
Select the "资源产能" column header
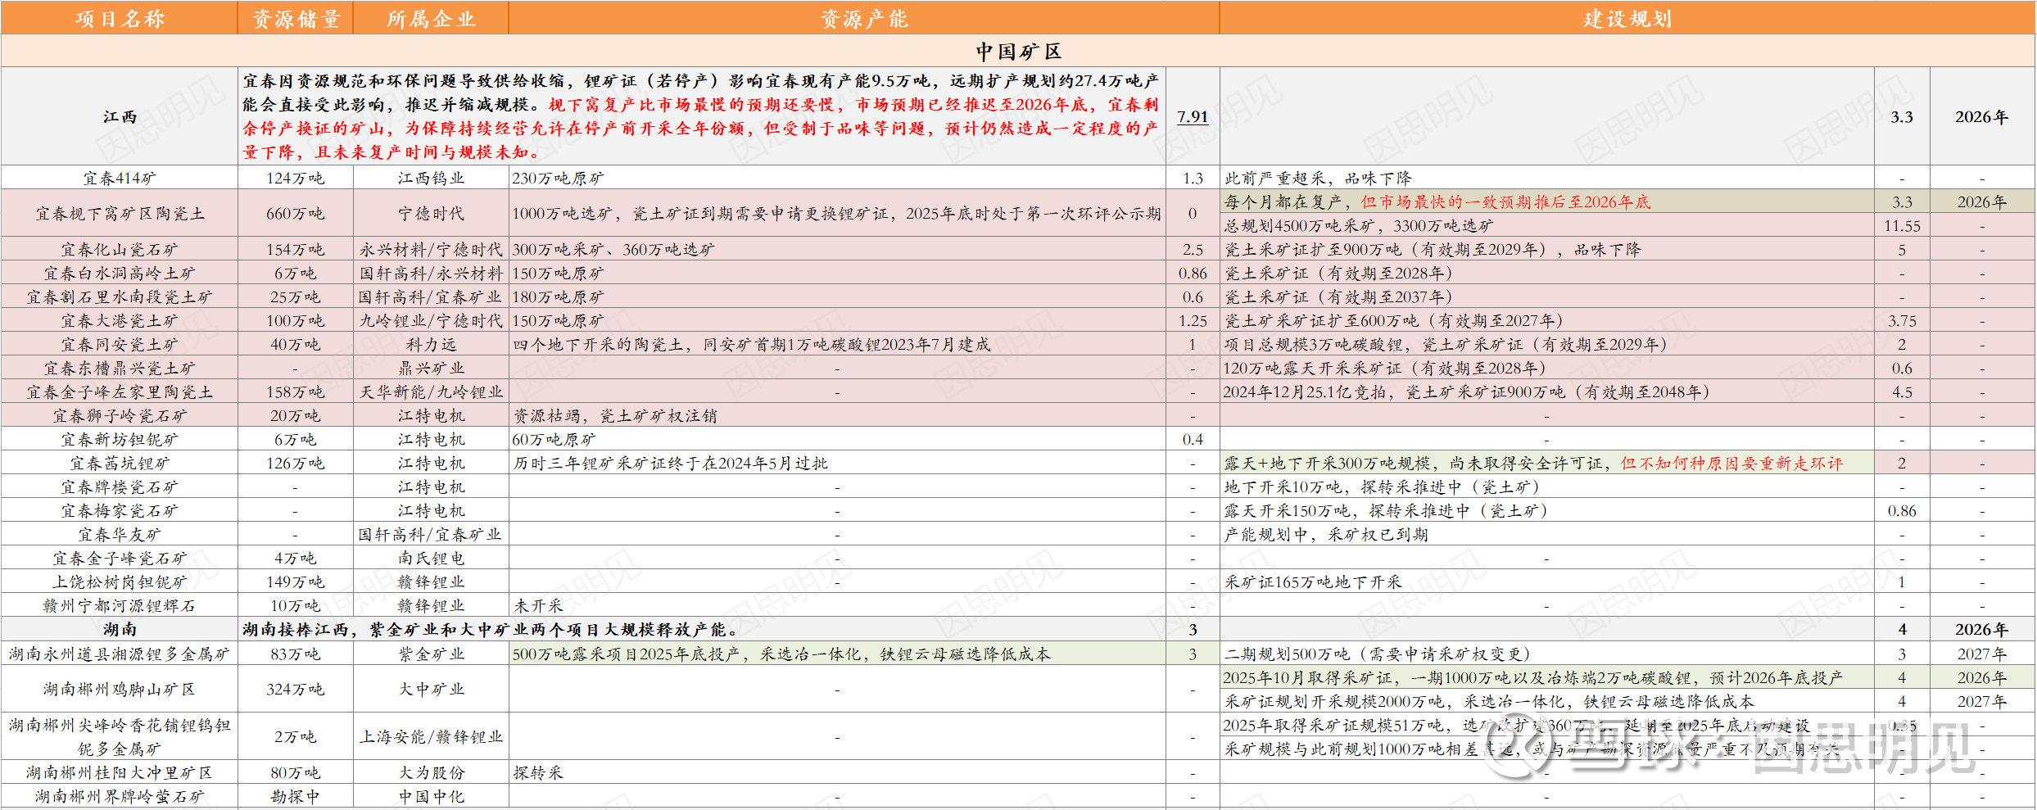(864, 18)
